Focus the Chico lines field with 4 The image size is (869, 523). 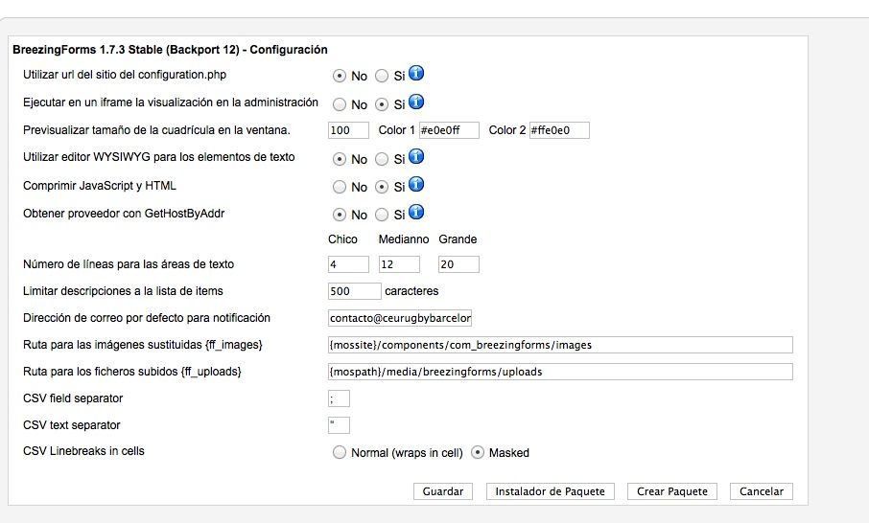click(x=348, y=264)
